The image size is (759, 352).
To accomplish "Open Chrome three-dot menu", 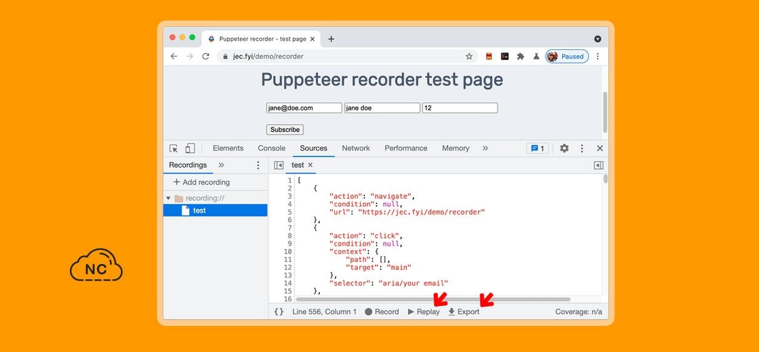I will [x=597, y=56].
